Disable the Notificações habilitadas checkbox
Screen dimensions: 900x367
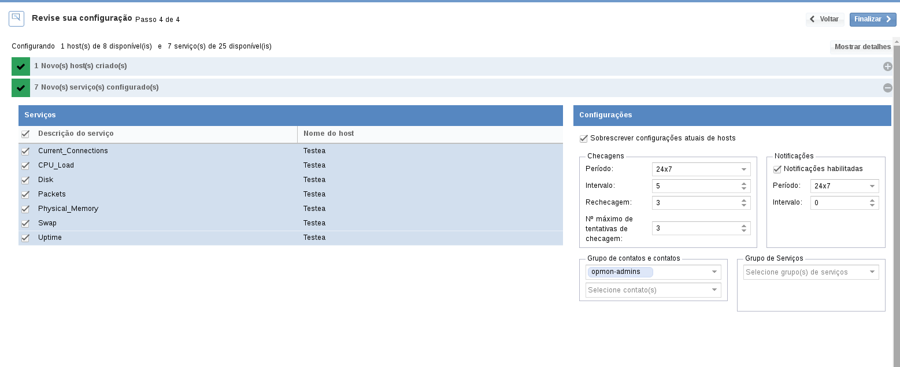pyautogui.click(x=777, y=169)
